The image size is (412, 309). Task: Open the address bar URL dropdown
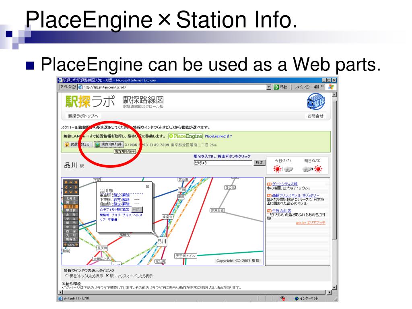click(268, 87)
